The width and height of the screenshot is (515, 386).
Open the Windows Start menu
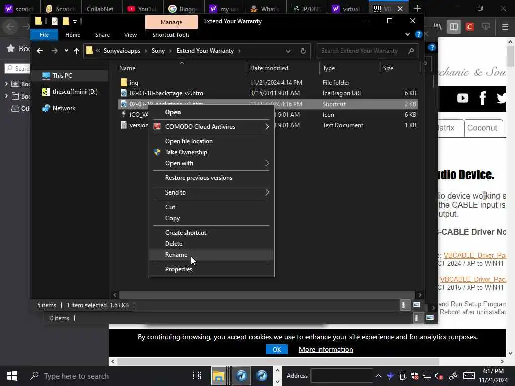click(x=12, y=376)
